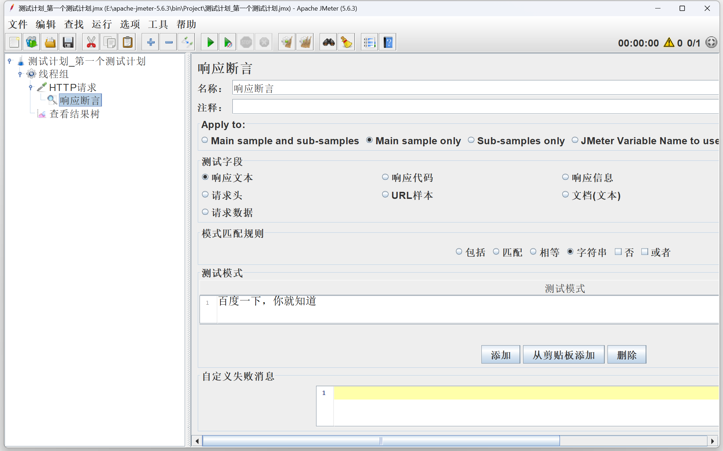Click the Paste clipboard icon

coord(127,42)
